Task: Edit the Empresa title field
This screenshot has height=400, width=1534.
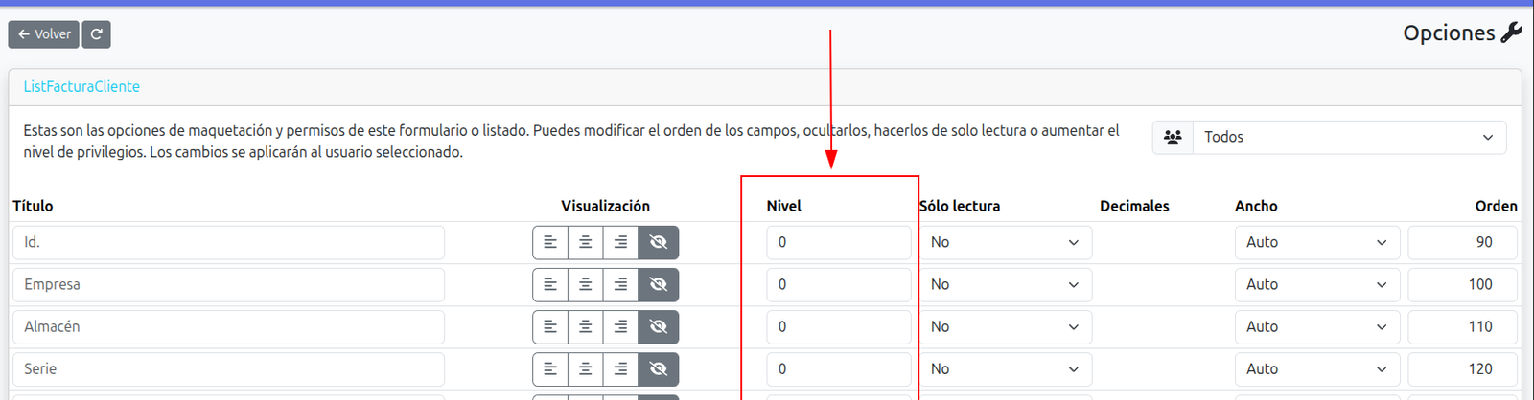Action: (x=228, y=284)
